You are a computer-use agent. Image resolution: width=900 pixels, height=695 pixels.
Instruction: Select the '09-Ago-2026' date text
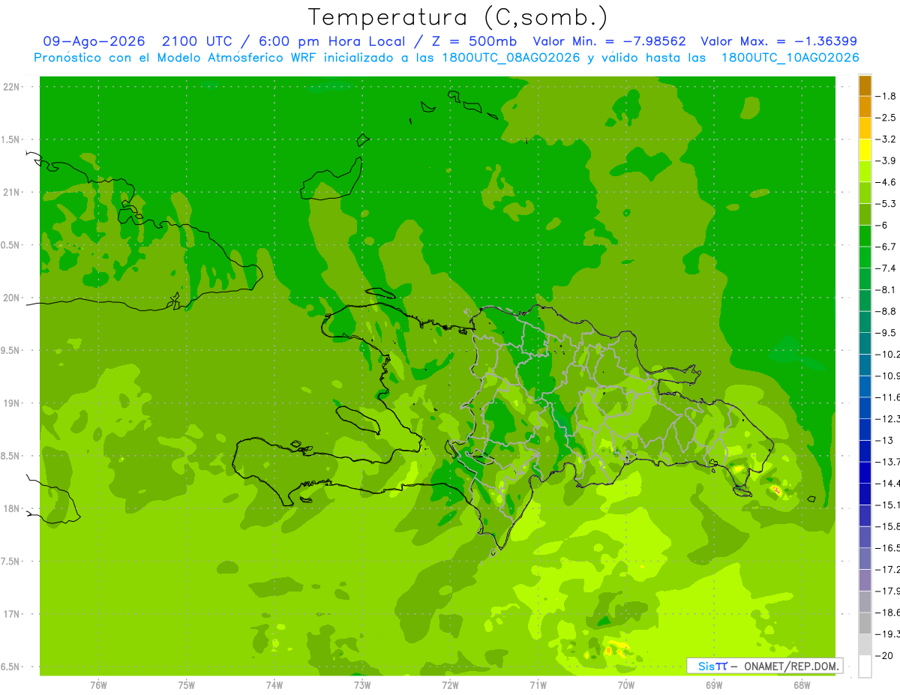[x=94, y=41]
